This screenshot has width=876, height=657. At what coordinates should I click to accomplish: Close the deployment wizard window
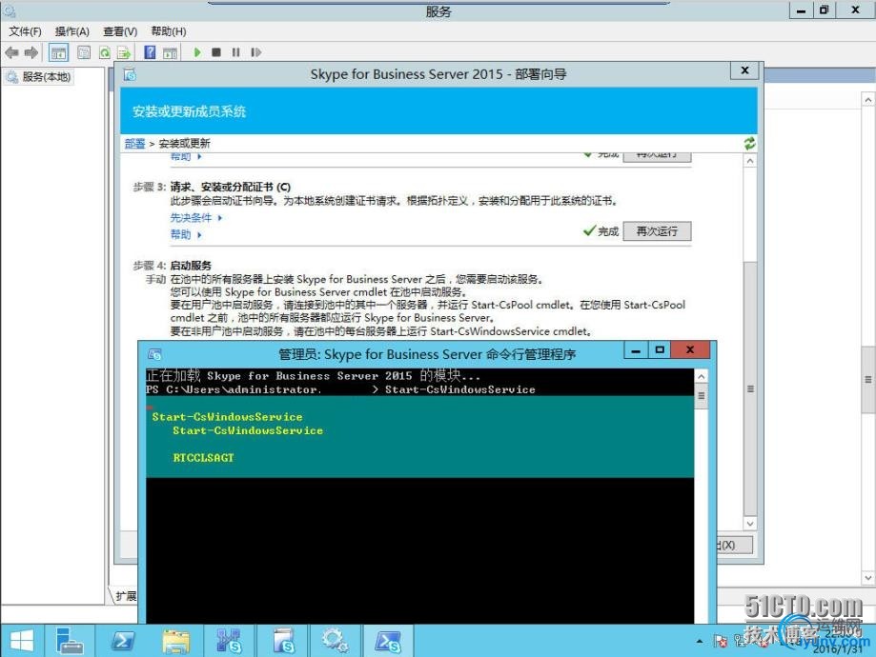click(744, 70)
